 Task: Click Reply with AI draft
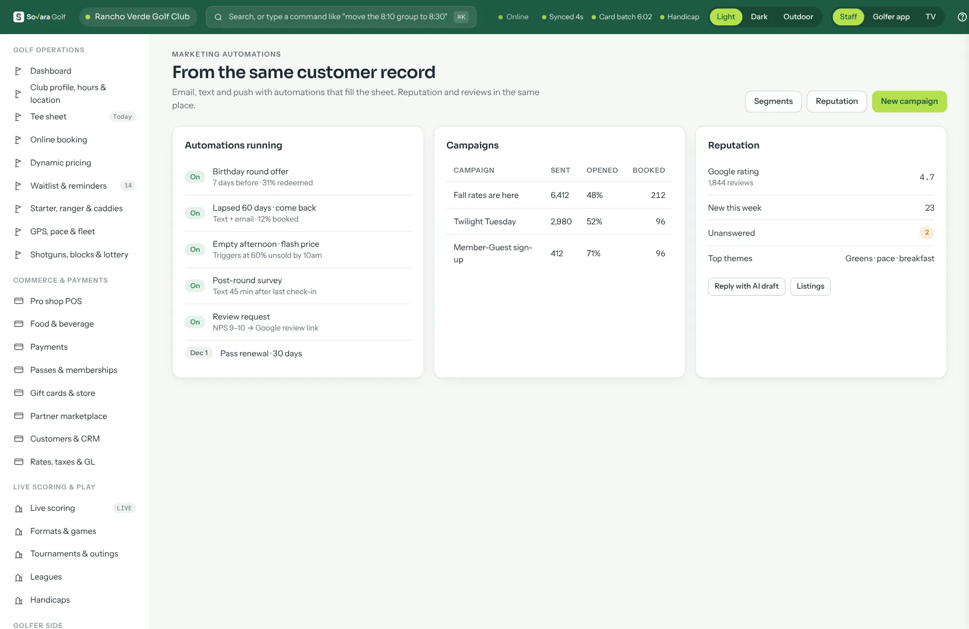(x=746, y=286)
